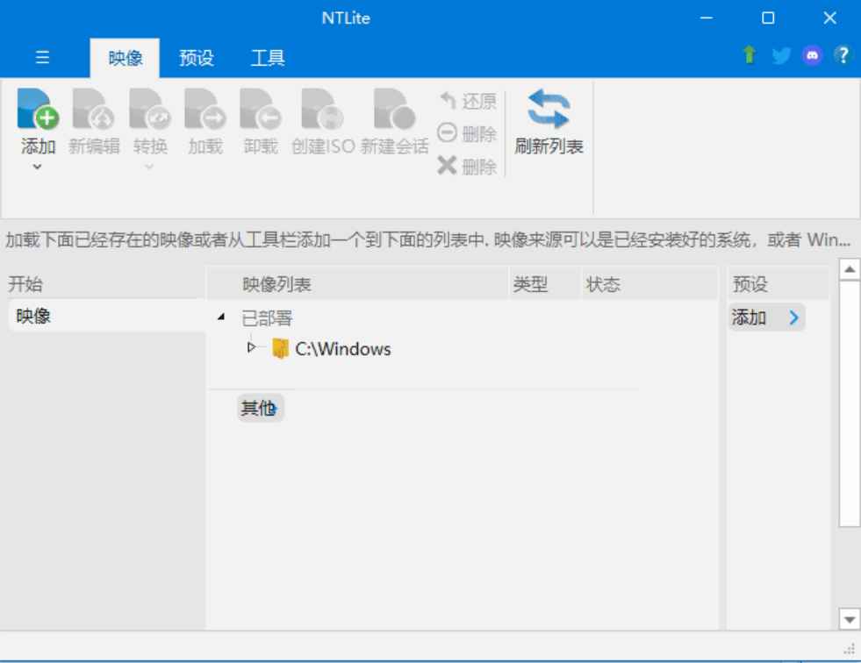This screenshot has width=861, height=663.
Task: Click the Discord community icon
Action: 810,53
